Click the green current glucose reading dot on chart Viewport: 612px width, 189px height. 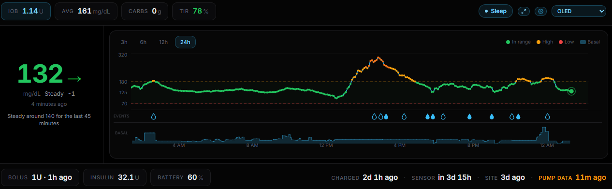(x=571, y=91)
